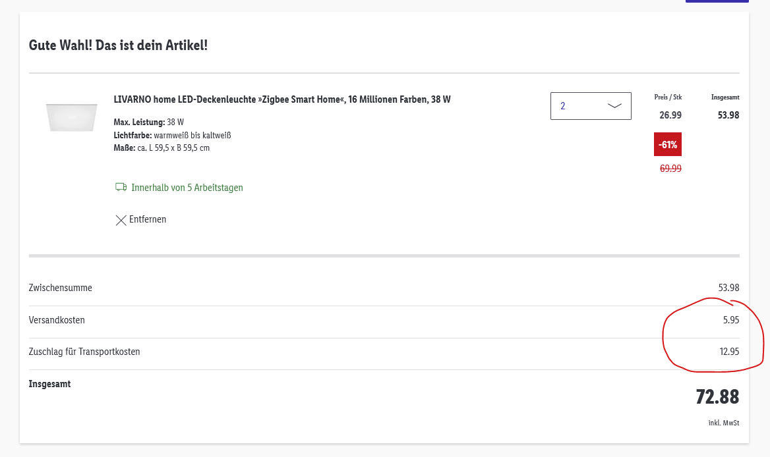Click the inkl. MwSt note
The height and width of the screenshot is (457, 770).
pyautogui.click(x=723, y=423)
